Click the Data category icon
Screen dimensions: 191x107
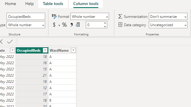(120, 25)
